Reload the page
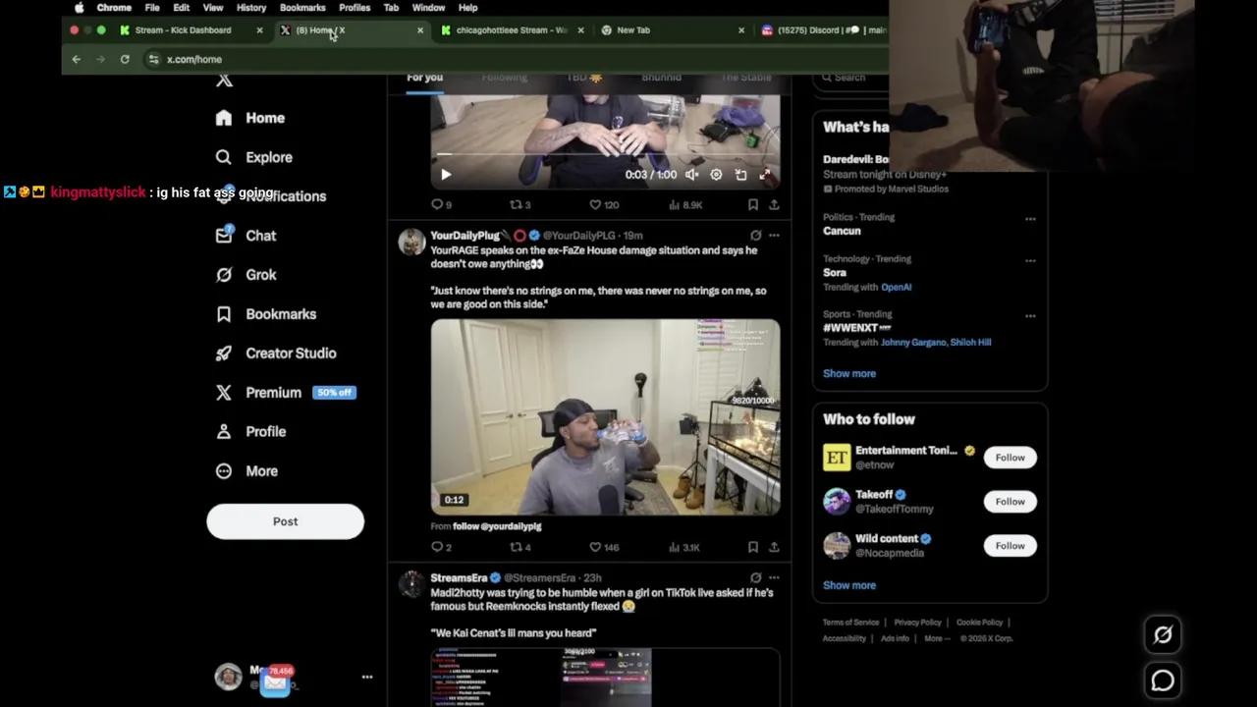The width and height of the screenshot is (1257, 707). click(125, 60)
